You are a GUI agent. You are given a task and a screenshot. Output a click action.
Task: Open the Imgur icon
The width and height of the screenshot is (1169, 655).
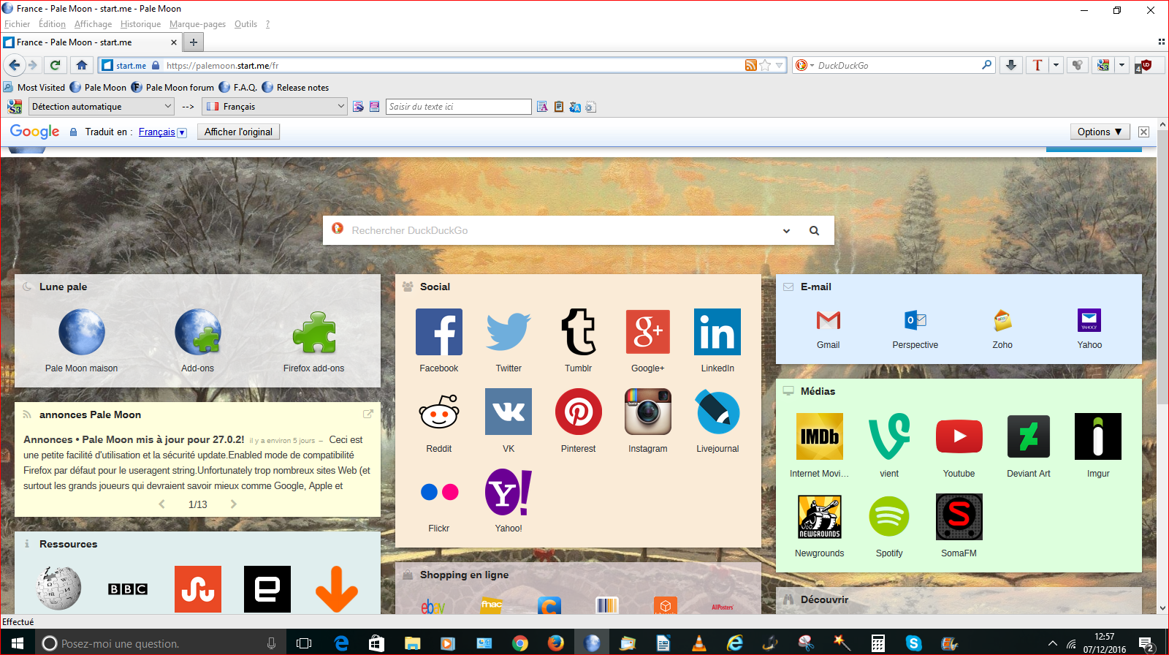pos(1098,436)
